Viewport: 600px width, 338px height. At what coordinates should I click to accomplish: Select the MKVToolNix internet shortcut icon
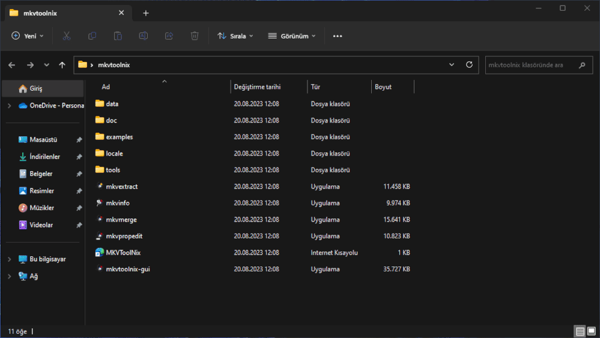[x=100, y=252]
